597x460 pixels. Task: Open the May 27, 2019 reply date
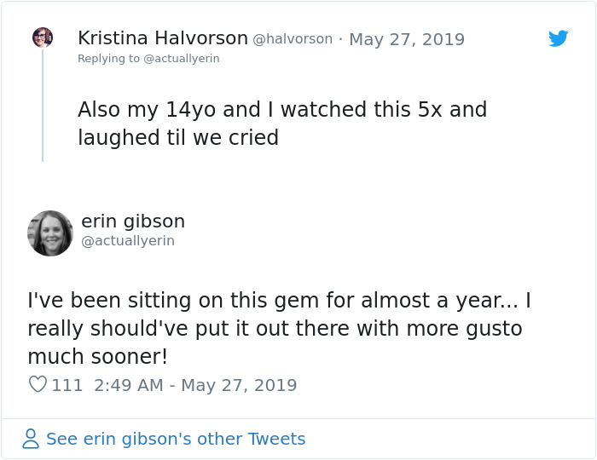coord(407,39)
